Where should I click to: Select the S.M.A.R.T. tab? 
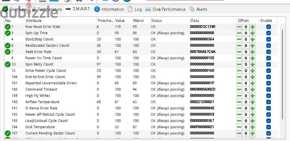click(x=78, y=9)
